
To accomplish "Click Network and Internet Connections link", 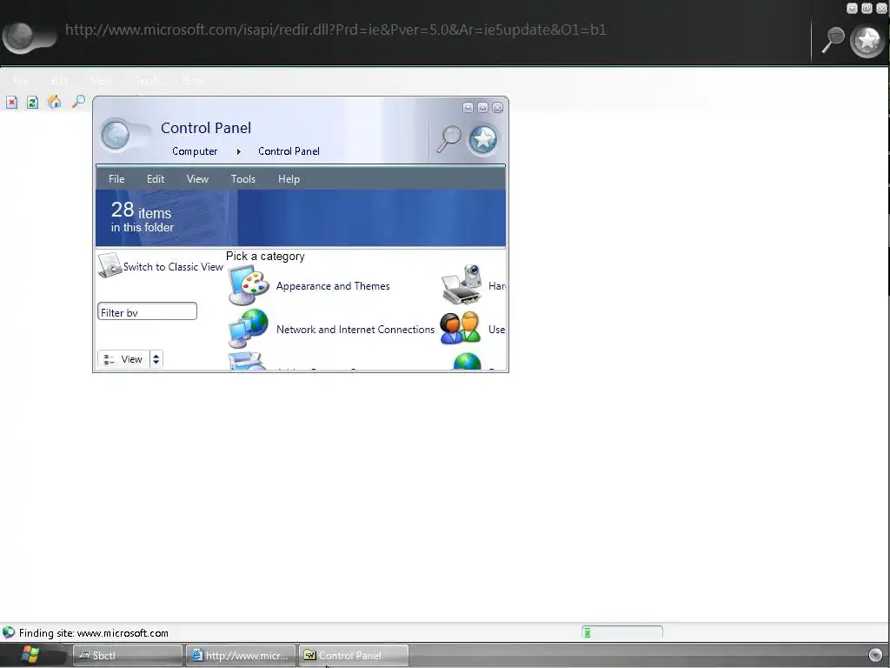I will coord(355,330).
